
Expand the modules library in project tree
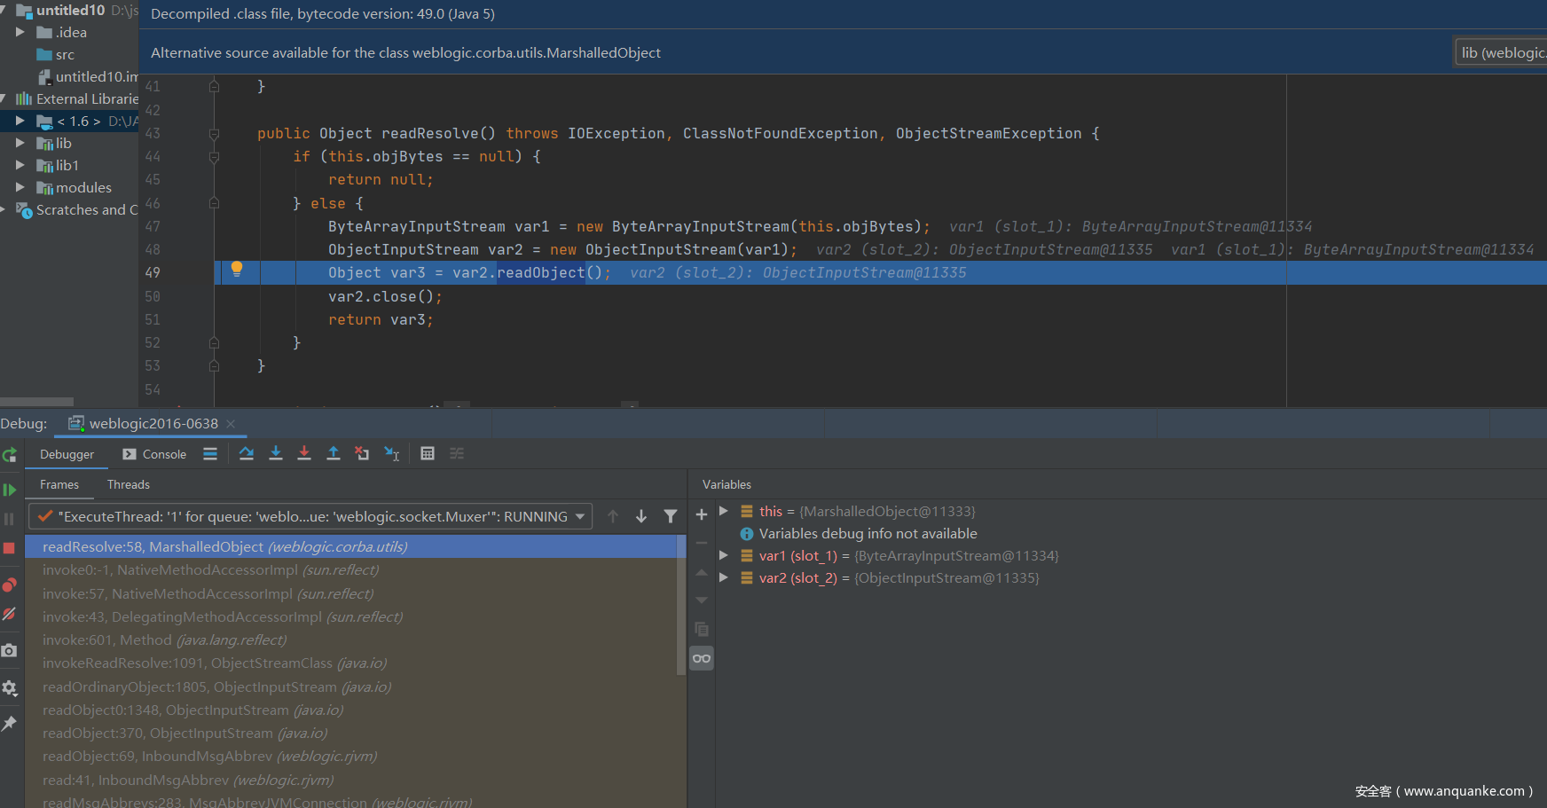pos(20,187)
